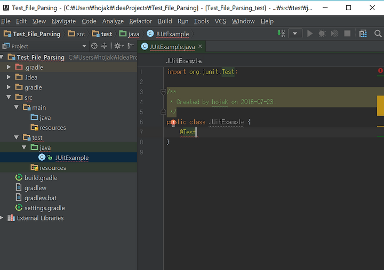
Task: Open Project view mode dropdown
Action: click(x=84, y=46)
